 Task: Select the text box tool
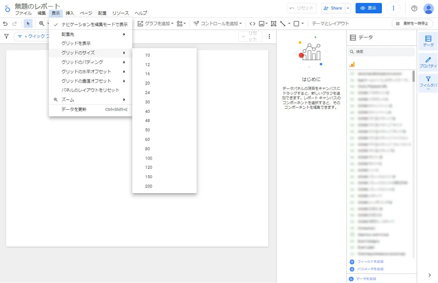click(x=273, y=23)
